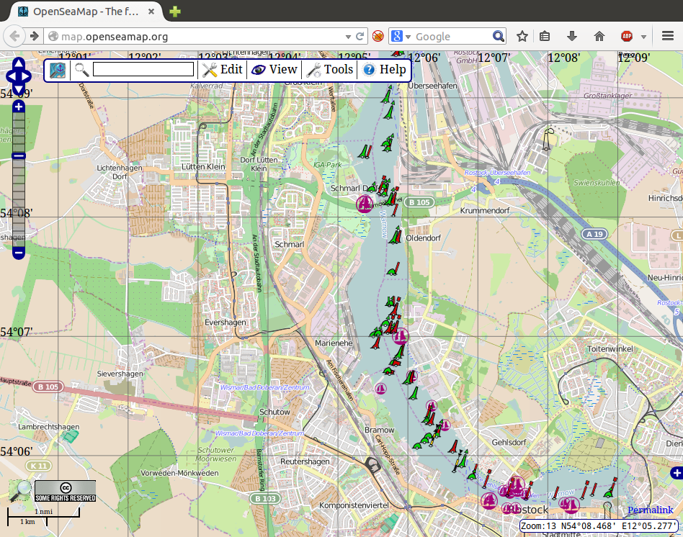Viewport: 683px width, 537px height.
Task: Open the overview map magnifier icon
Action: point(20,490)
